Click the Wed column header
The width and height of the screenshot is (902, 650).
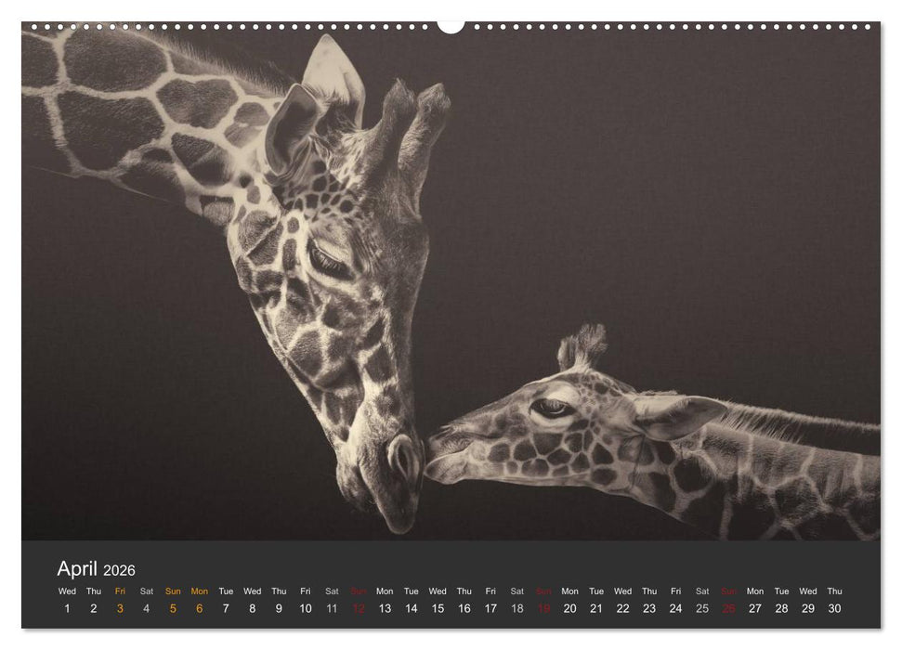pos(66,590)
